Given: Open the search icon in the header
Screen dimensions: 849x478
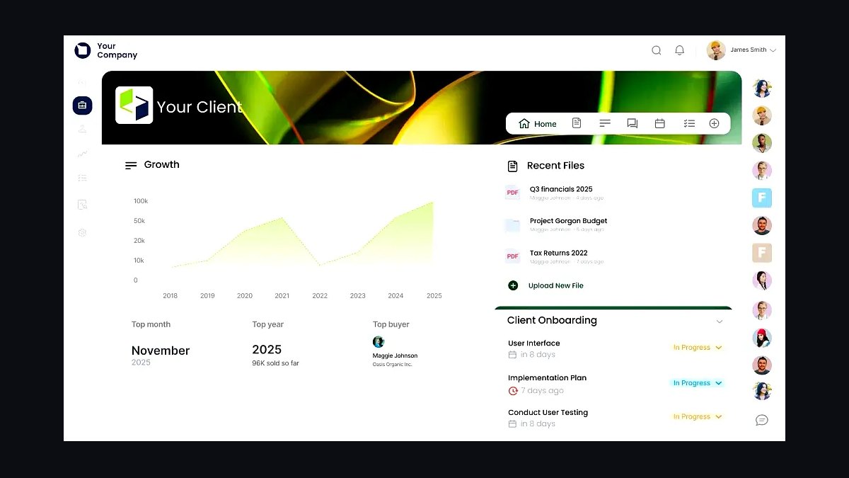Looking at the screenshot, I should click(657, 50).
